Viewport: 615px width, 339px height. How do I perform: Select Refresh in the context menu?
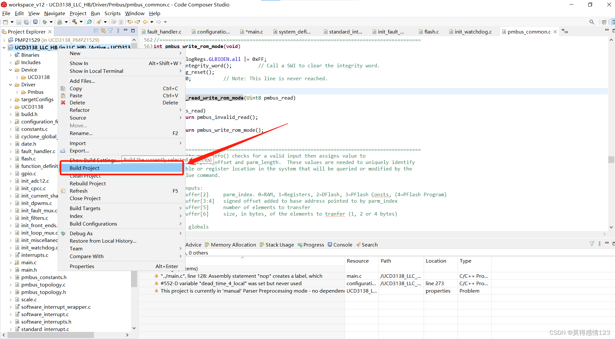click(x=121, y=191)
